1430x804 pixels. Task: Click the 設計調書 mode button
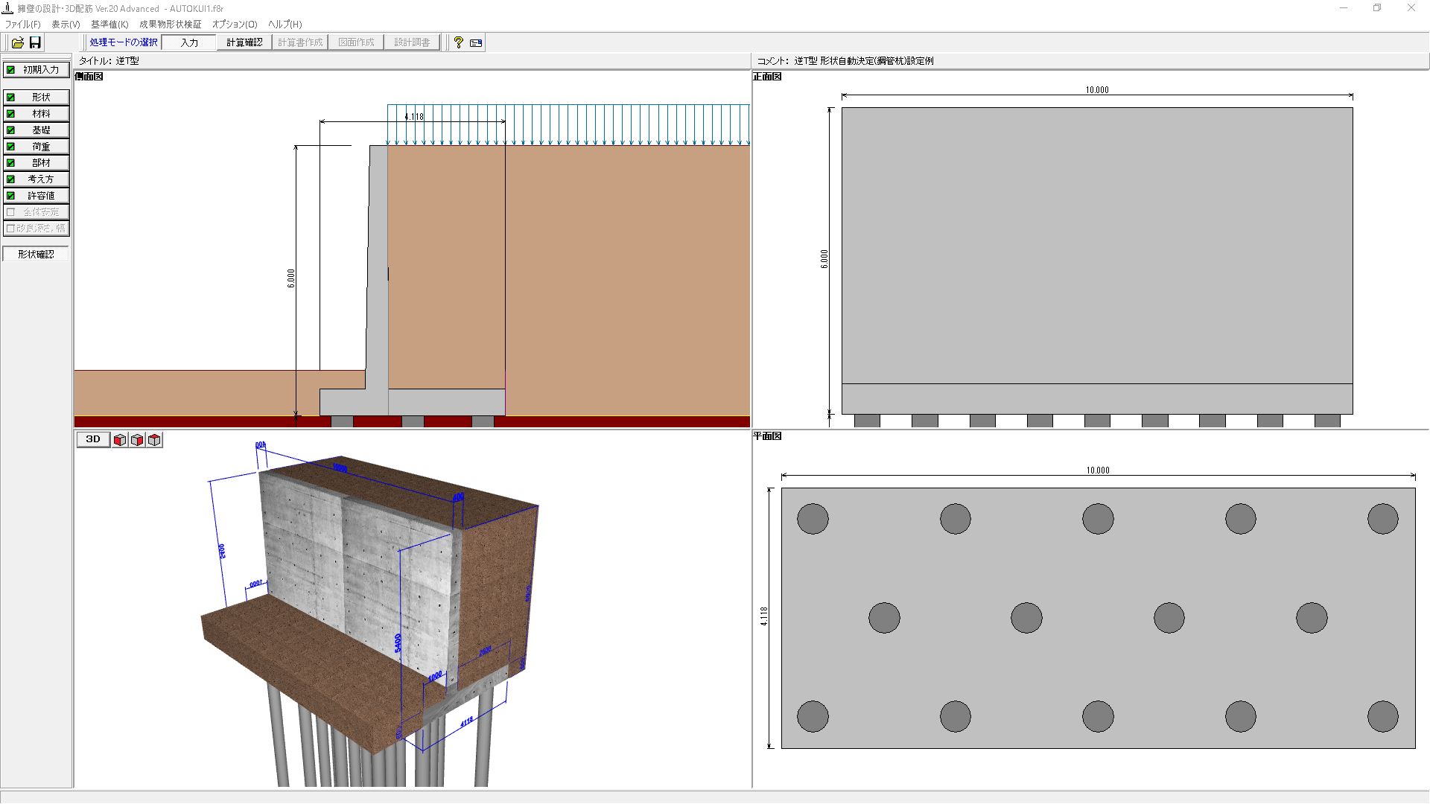pyautogui.click(x=412, y=42)
